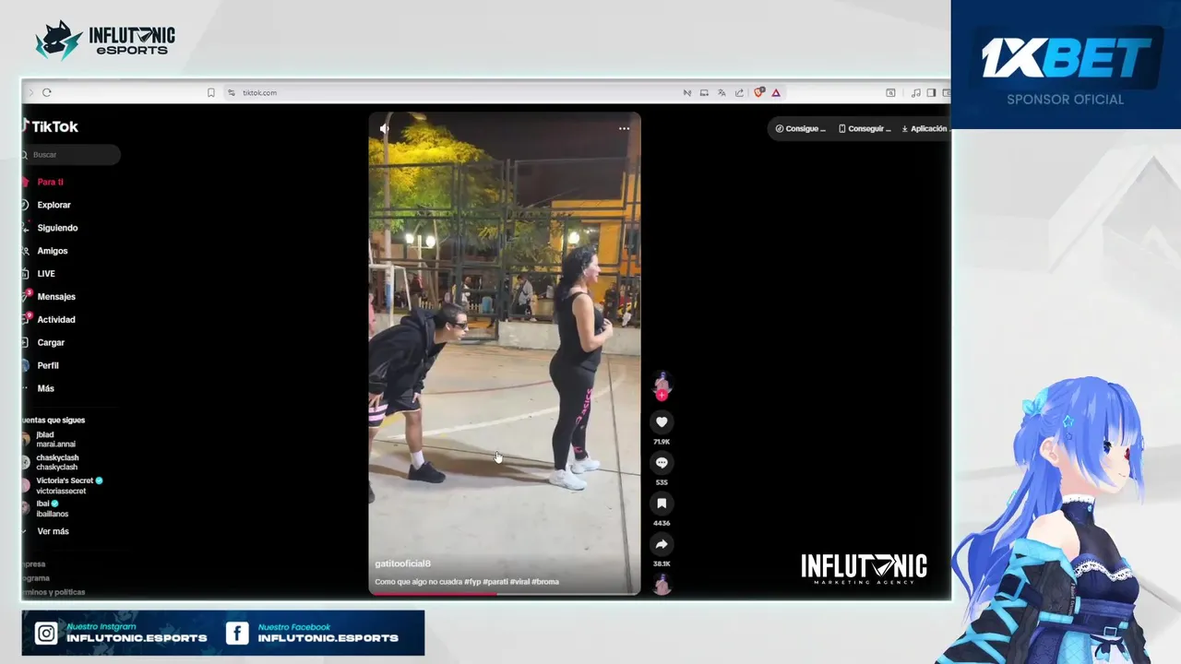Viewport: 1181px width, 664px height.
Task: Click the Conseguir phone button
Action: tap(865, 129)
